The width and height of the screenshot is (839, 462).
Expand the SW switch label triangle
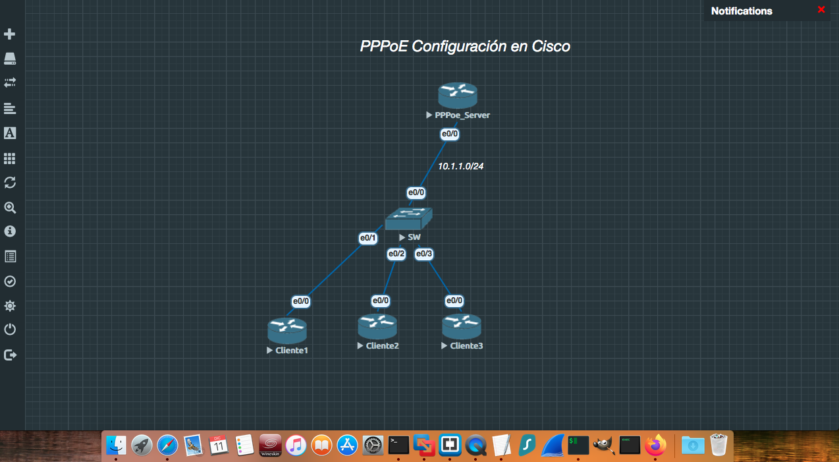pos(402,237)
